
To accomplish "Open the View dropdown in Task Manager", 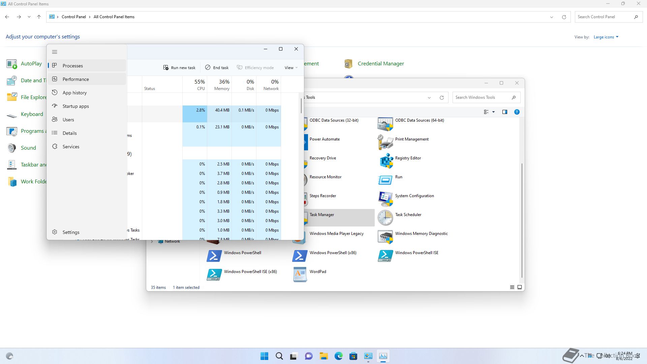I will [291, 68].
